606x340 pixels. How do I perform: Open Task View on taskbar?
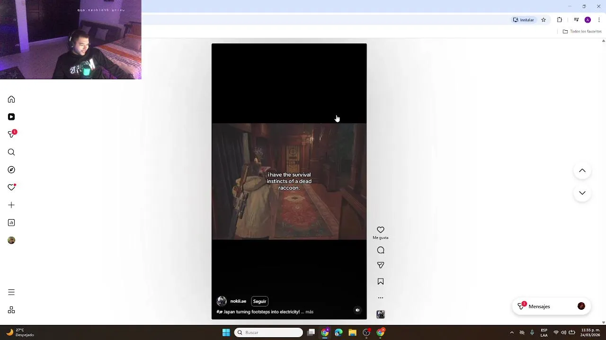tap(311, 332)
